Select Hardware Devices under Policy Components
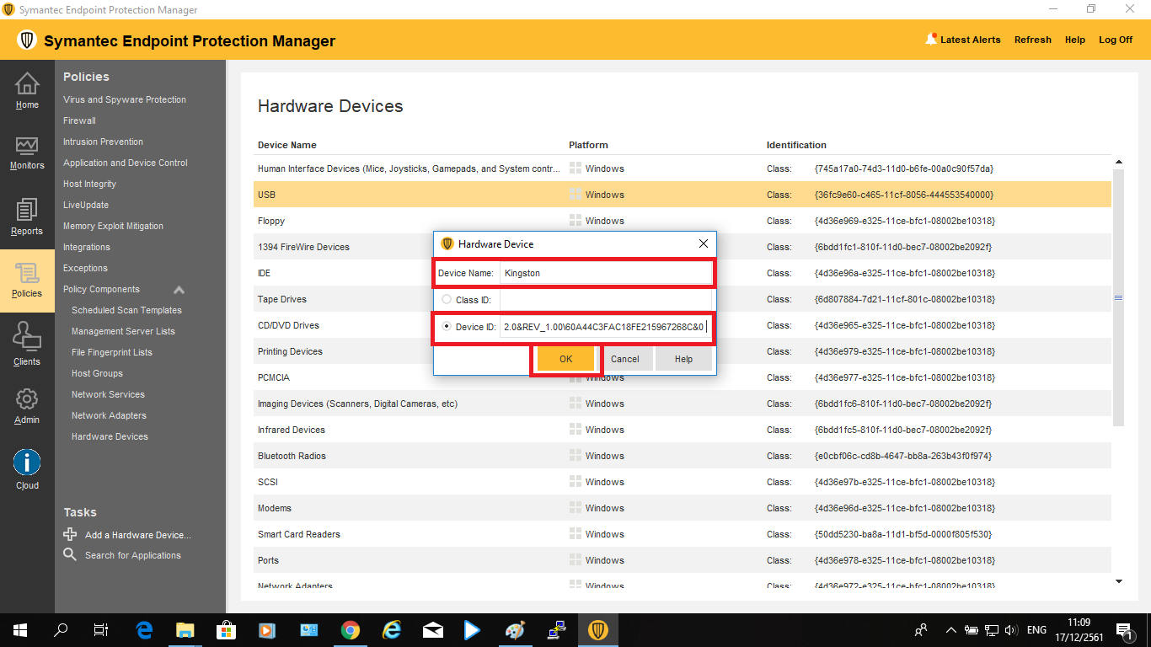This screenshot has width=1151, height=647. (x=110, y=436)
